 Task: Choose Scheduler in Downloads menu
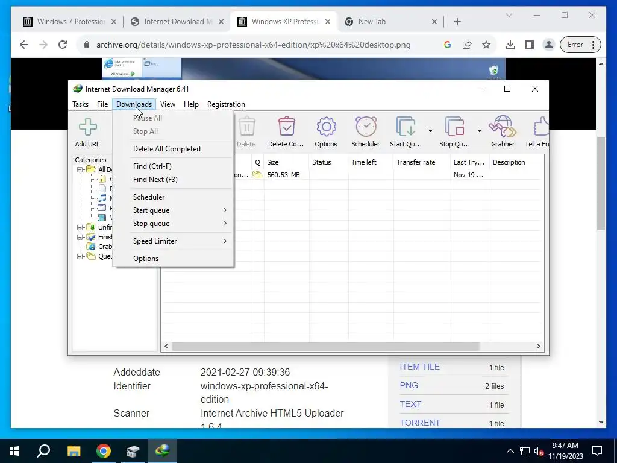click(173, 197)
